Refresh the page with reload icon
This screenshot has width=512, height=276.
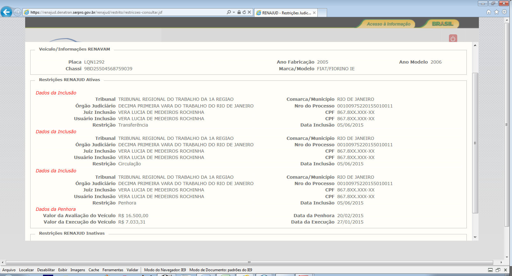coord(244,12)
